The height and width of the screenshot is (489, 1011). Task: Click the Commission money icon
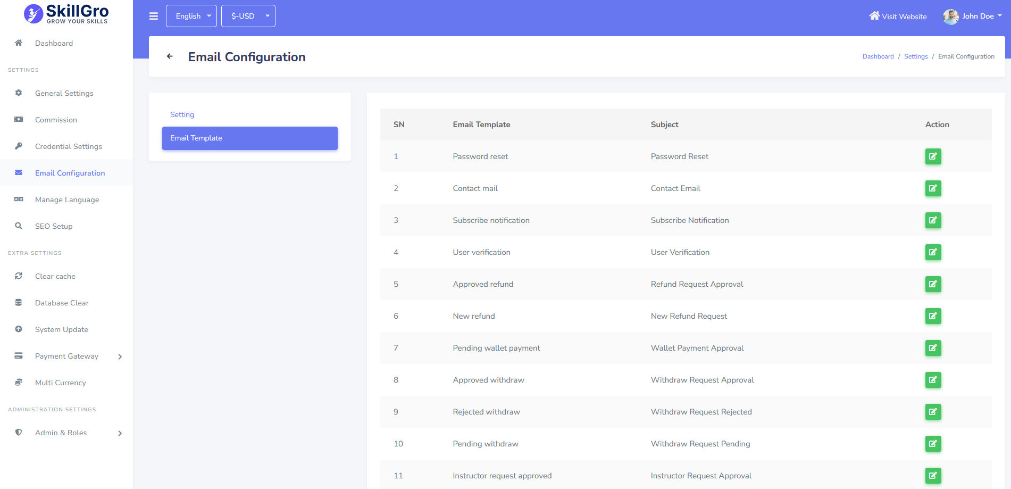coord(19,119)
